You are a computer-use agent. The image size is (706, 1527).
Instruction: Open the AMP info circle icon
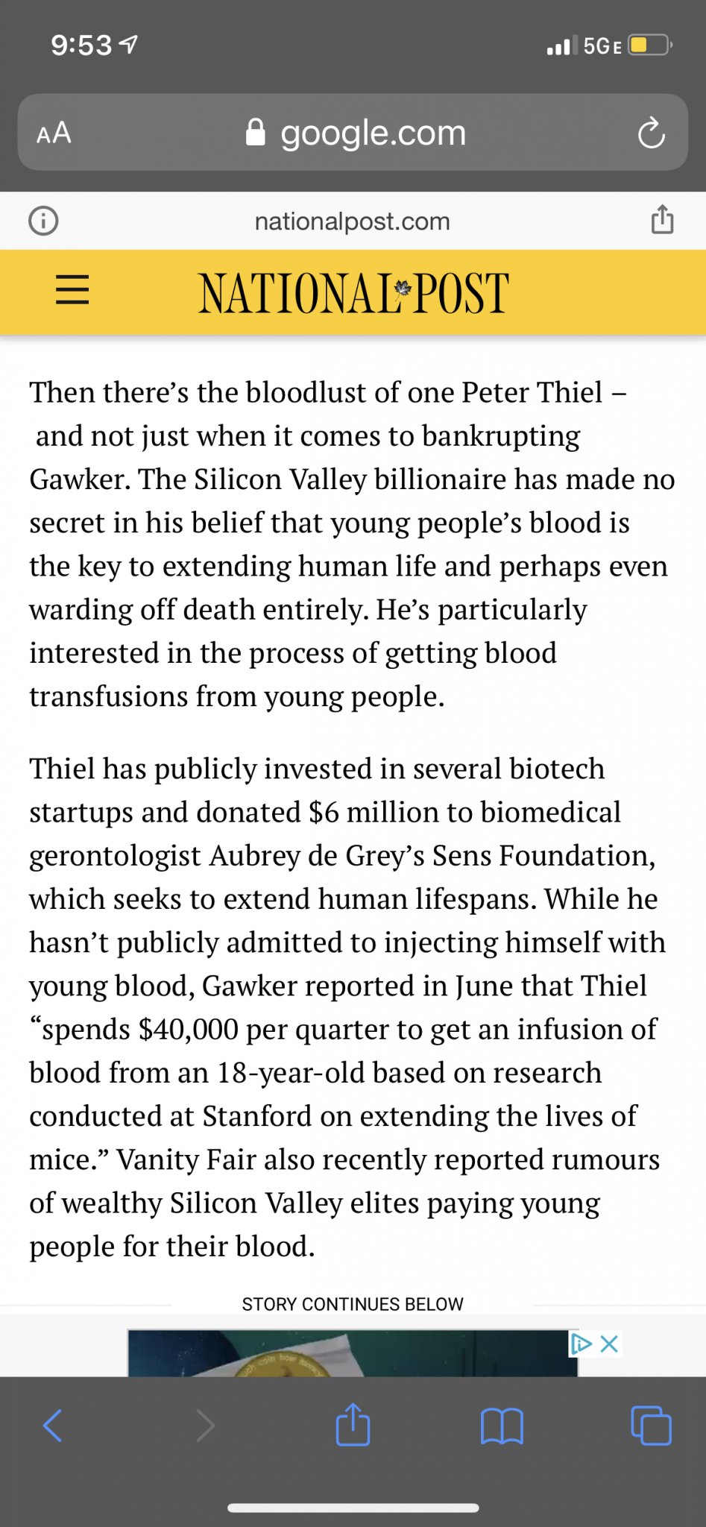[x=43, y=221]
